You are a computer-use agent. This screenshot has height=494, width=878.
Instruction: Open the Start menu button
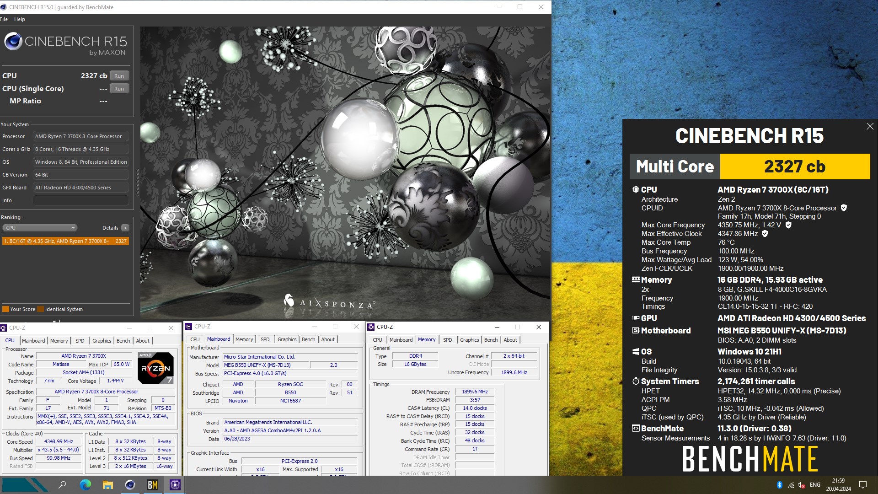(x=25, y=485)
